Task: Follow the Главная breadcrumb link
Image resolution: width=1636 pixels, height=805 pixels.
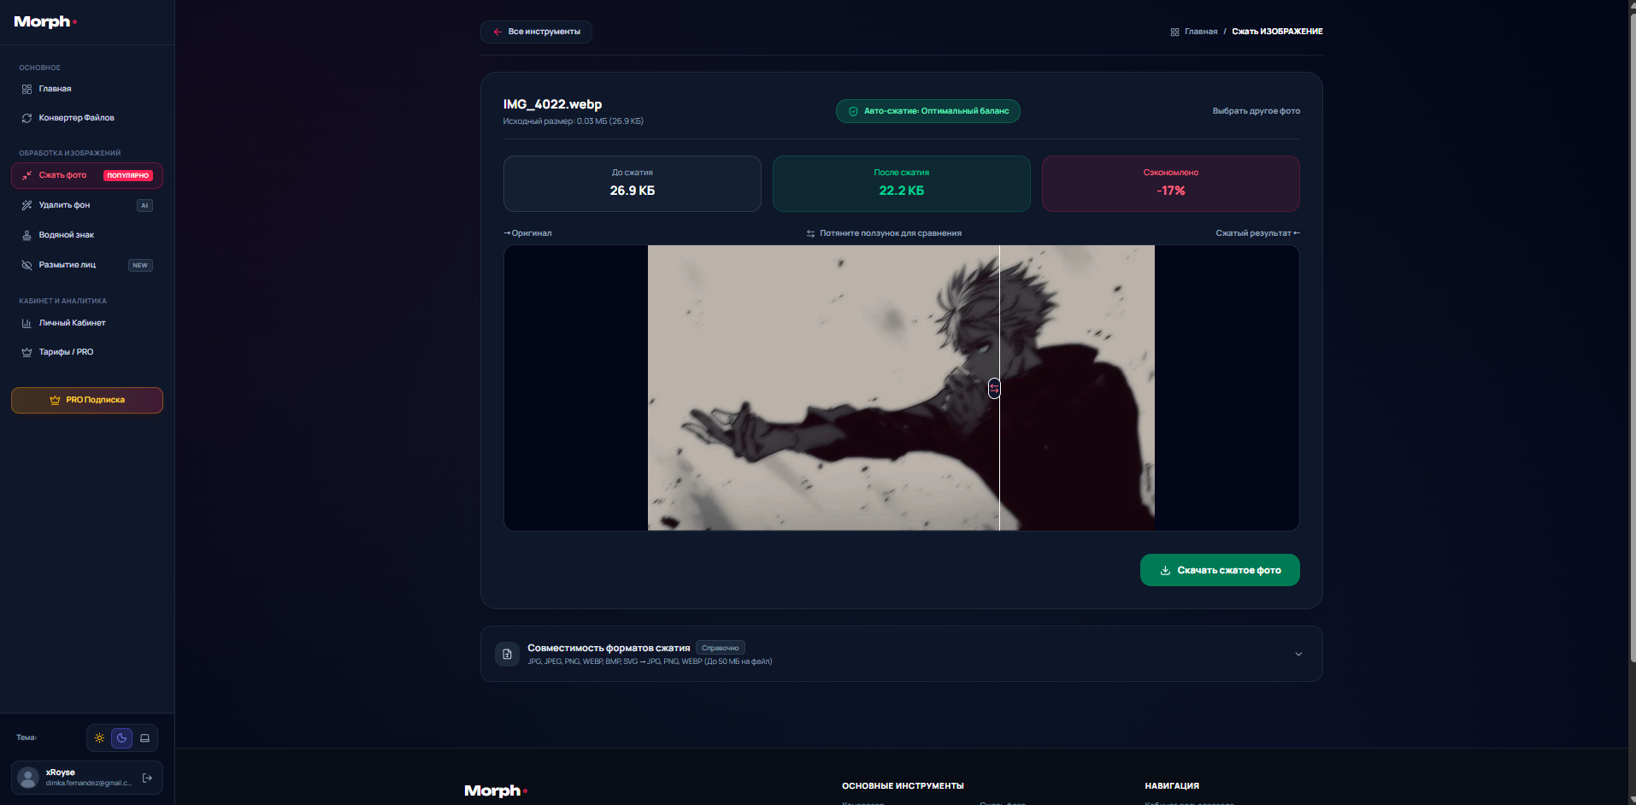Action: 1194,32
